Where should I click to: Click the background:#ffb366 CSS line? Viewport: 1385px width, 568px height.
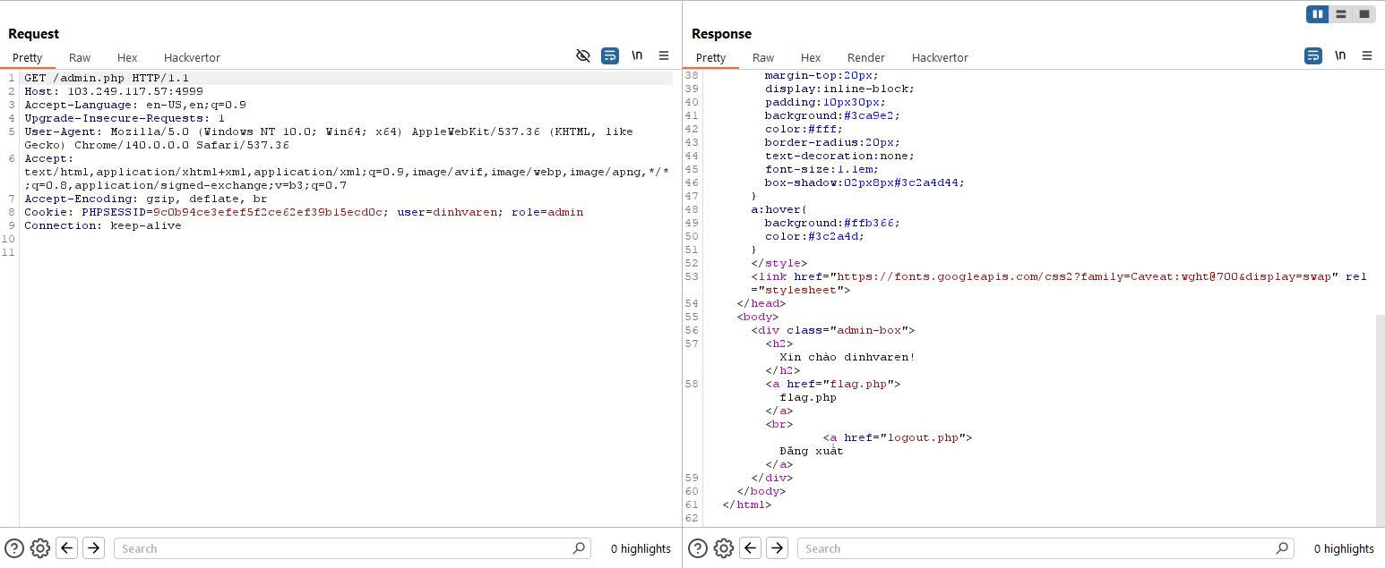click(832, 223)
